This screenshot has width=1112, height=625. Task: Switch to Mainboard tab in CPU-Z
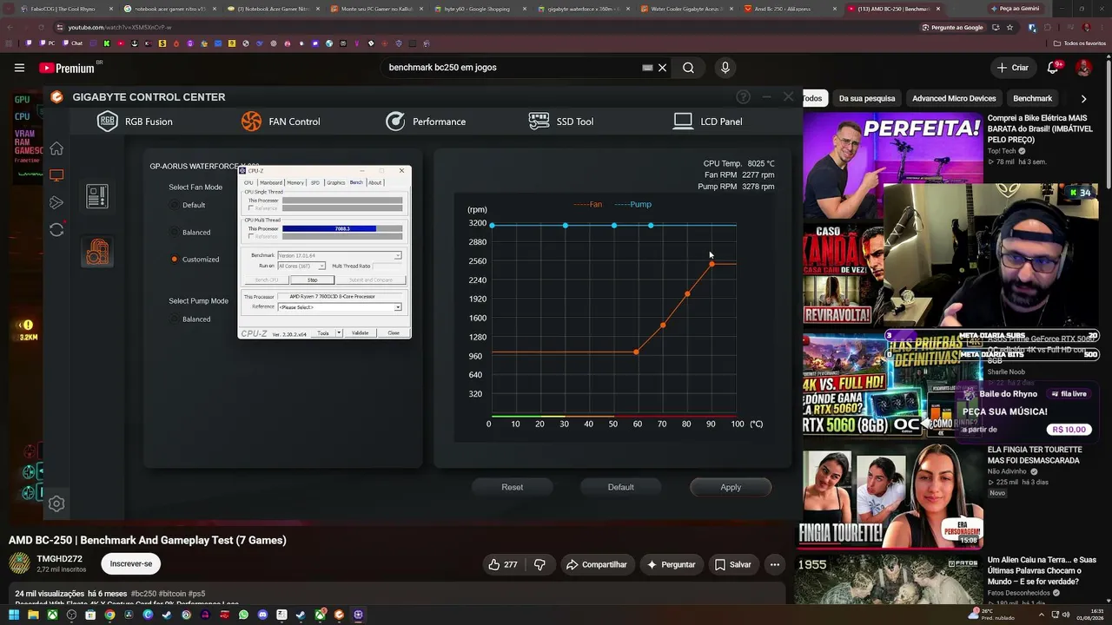(271, 182)
